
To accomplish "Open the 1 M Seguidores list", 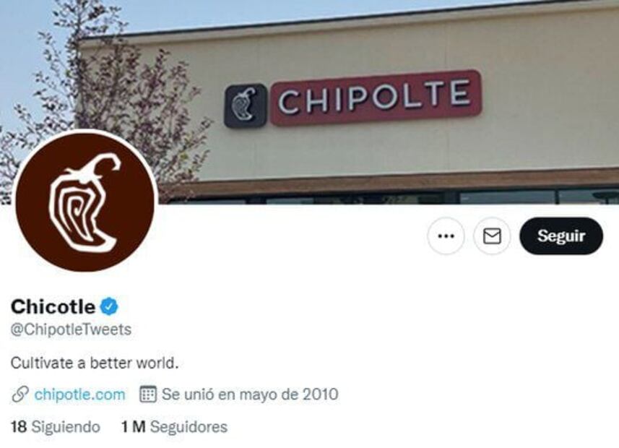I will click(x=174, y=426).
